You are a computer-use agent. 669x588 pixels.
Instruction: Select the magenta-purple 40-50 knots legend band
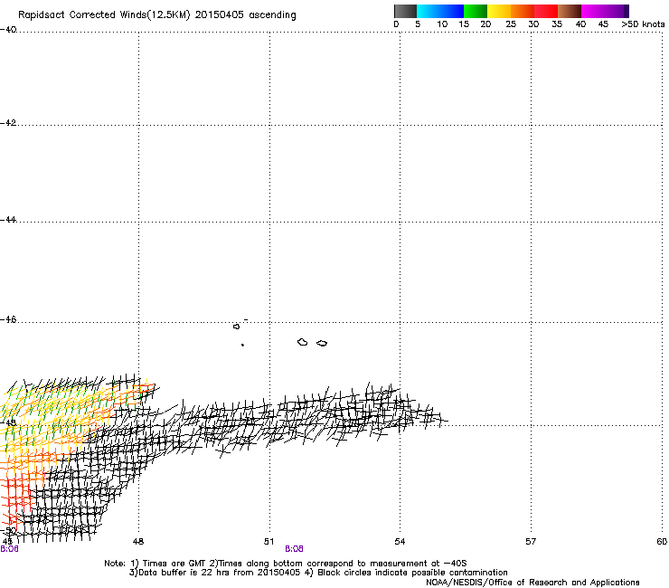pos(605,11)
